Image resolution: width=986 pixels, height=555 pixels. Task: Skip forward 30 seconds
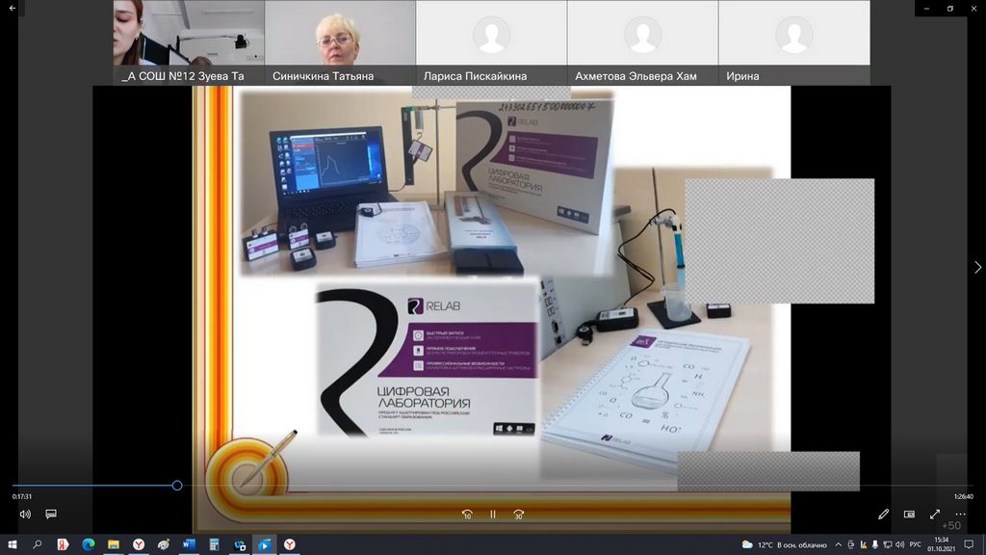518,515
